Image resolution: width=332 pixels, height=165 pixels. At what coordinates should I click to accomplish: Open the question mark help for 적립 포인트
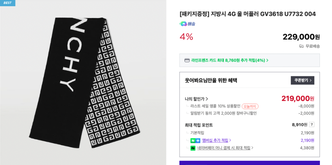[x=312, y=125]
